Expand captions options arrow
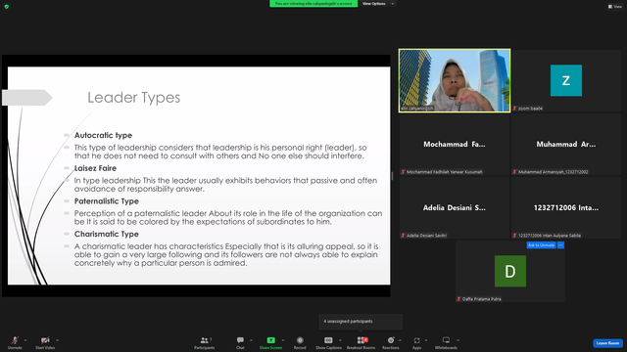 click(340, 340)
